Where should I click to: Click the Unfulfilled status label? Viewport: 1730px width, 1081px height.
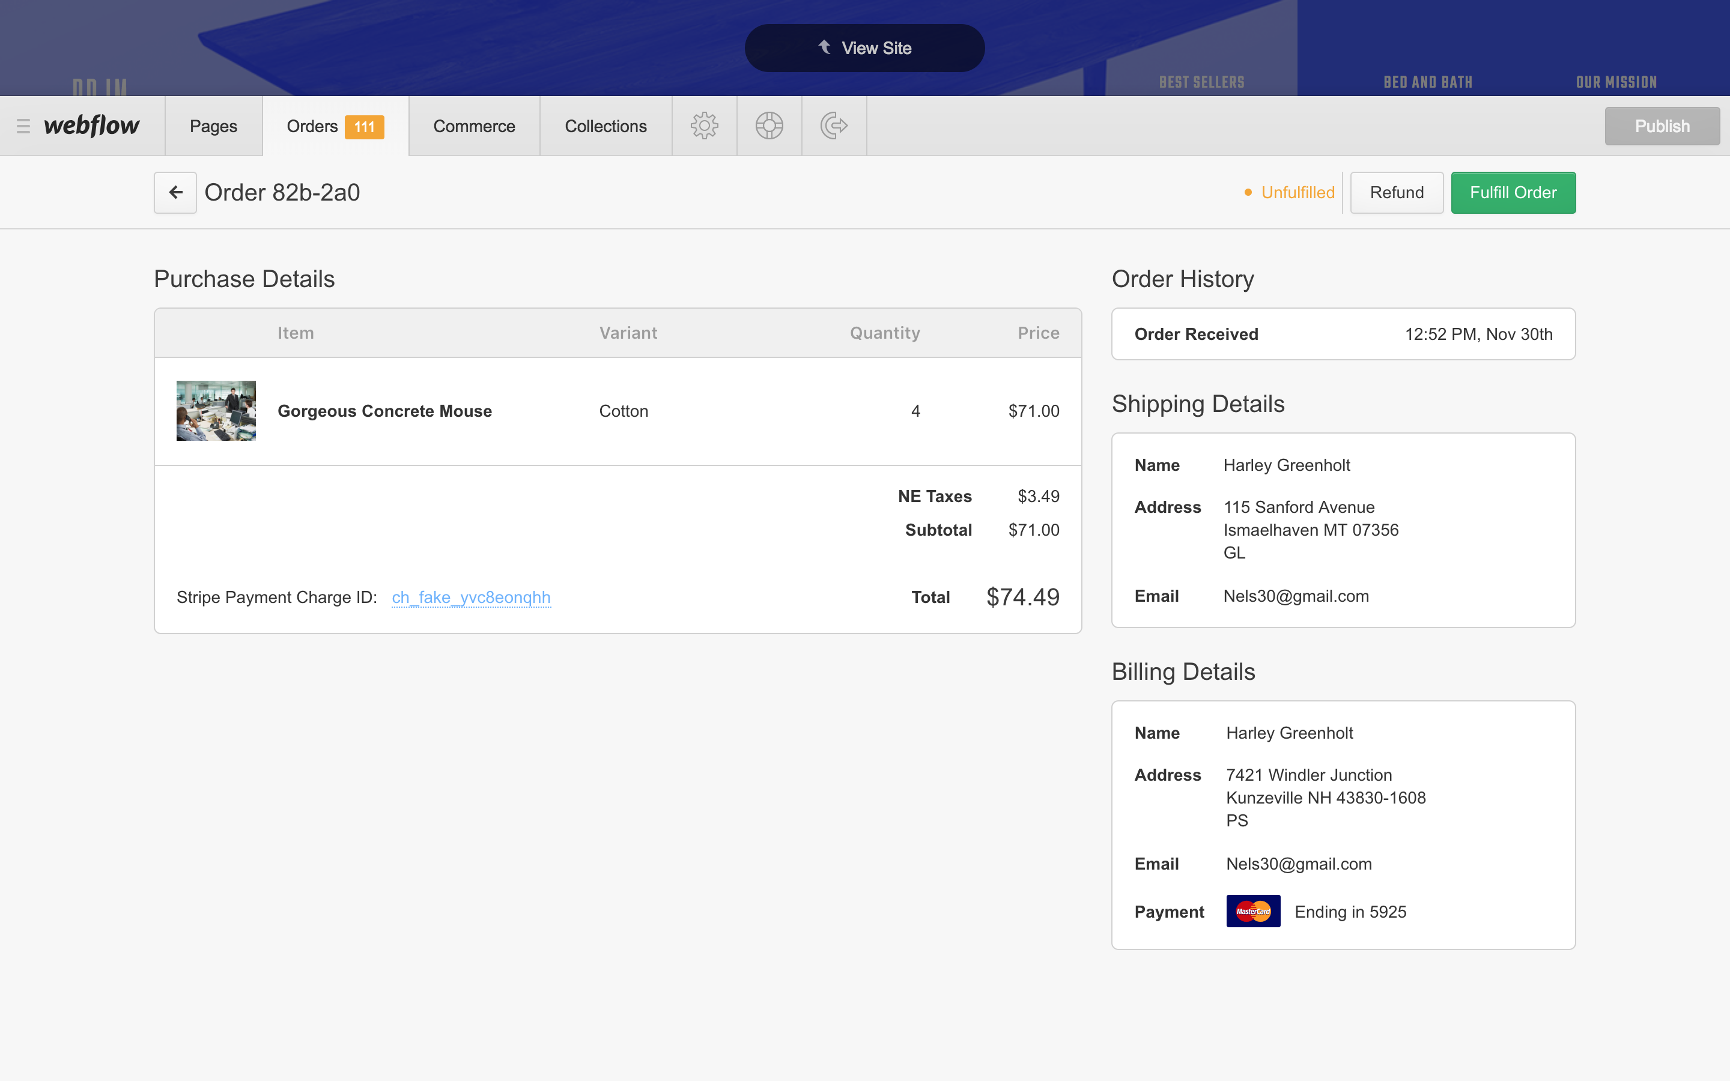[1297, 192]
